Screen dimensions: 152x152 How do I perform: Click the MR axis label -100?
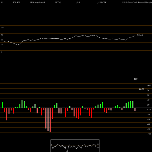point(149,134)
